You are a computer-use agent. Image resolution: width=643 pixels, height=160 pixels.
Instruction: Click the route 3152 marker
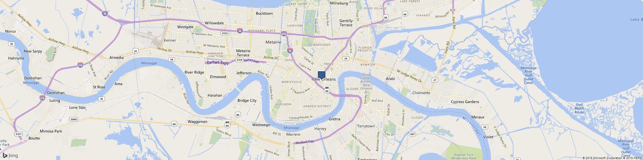click(x=225, y=33)
